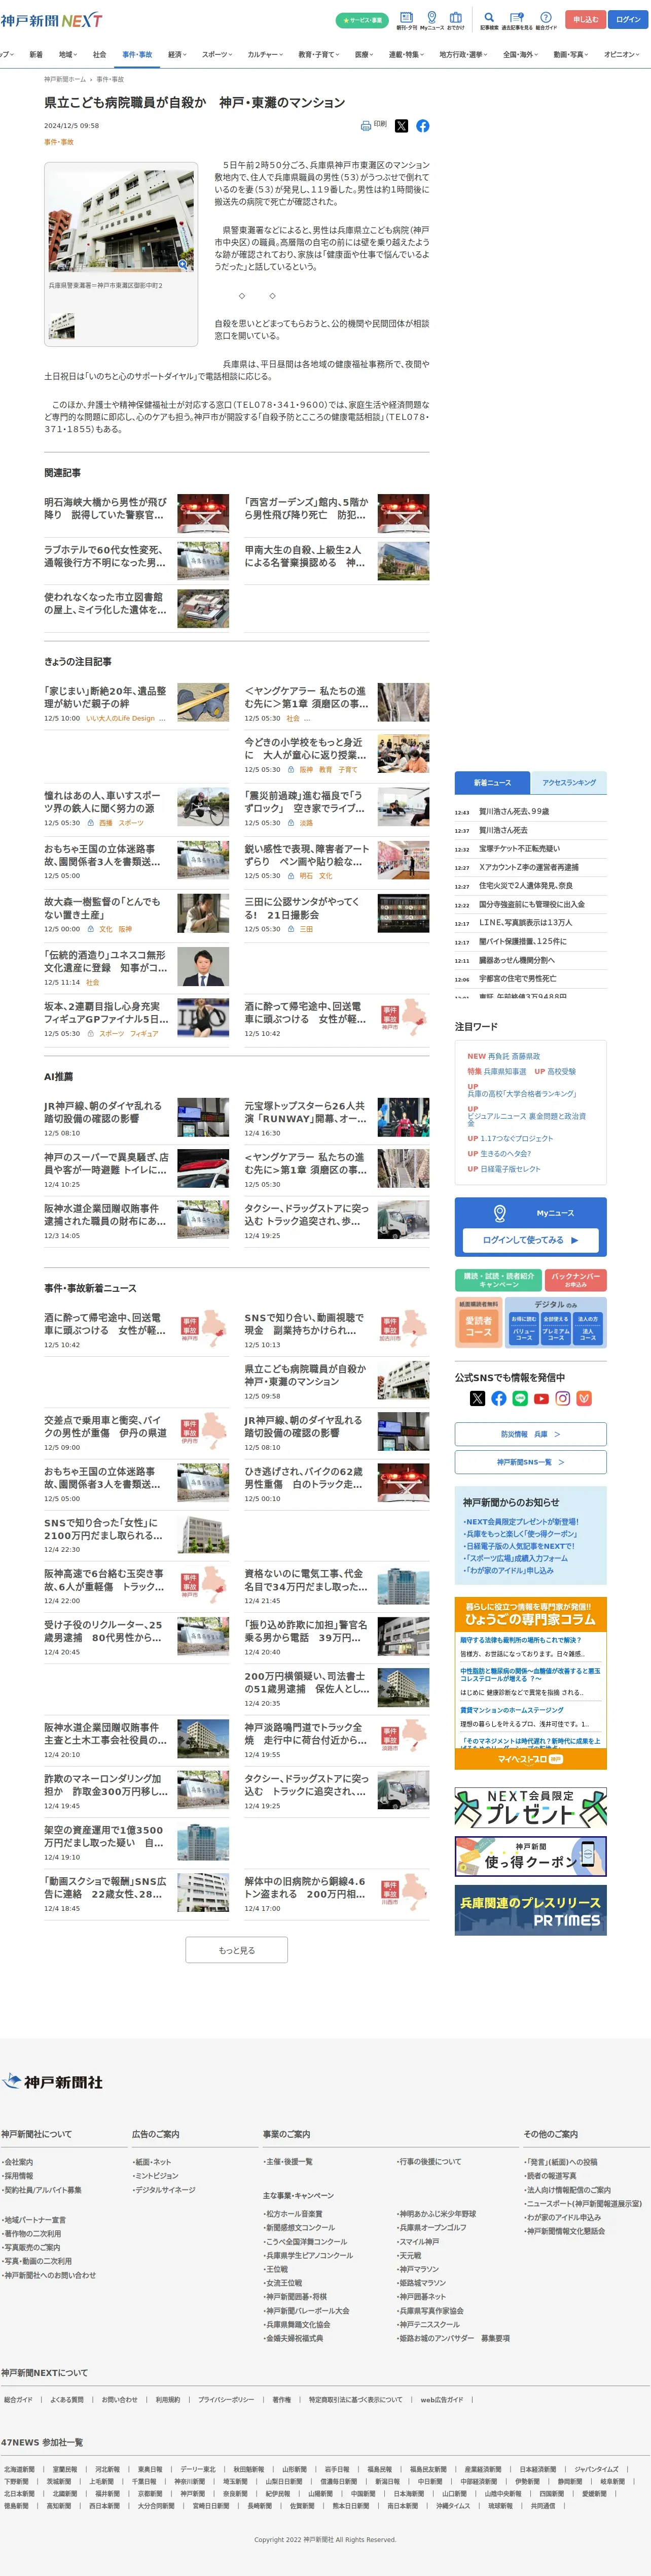Share the article on X

click(x=402, y=126)
